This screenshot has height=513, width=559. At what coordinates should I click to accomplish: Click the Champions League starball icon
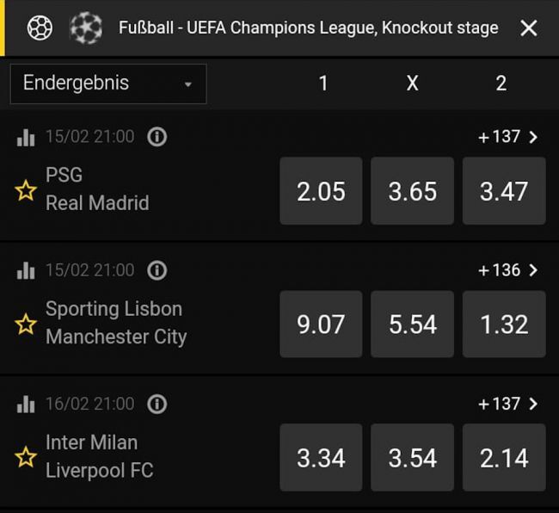[x=85, y=28]
